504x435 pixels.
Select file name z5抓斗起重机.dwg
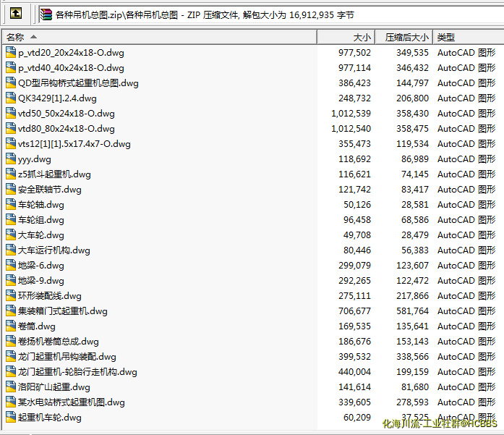click(x=54, y=174)
